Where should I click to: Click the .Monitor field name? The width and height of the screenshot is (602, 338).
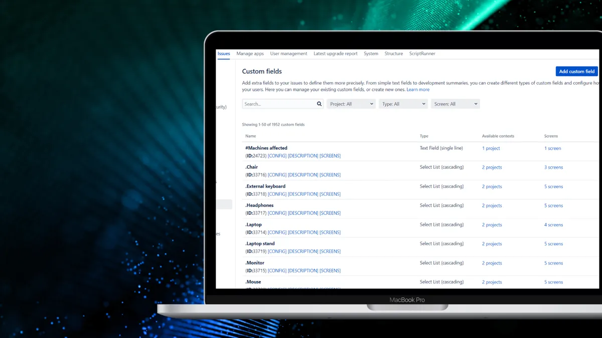(x=255, y=263)
